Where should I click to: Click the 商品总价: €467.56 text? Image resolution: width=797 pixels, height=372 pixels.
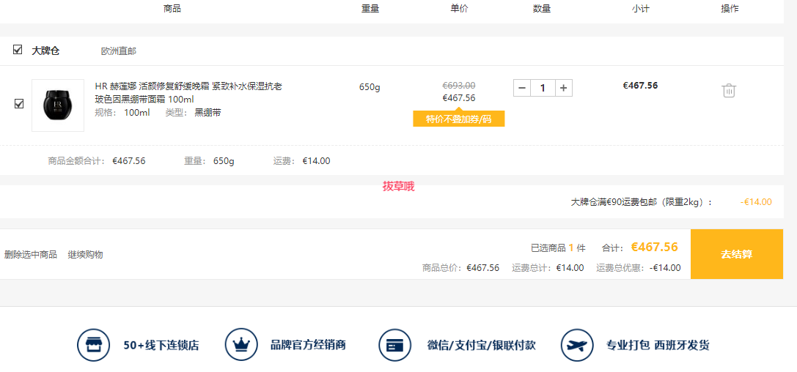pyautogui.click(x=460, y=268)
